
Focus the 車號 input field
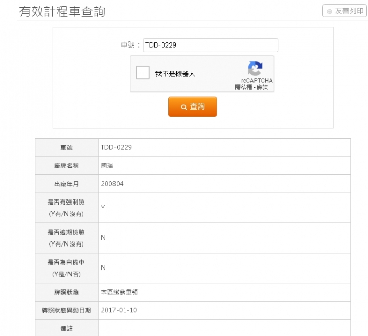[x=210, y=45]
